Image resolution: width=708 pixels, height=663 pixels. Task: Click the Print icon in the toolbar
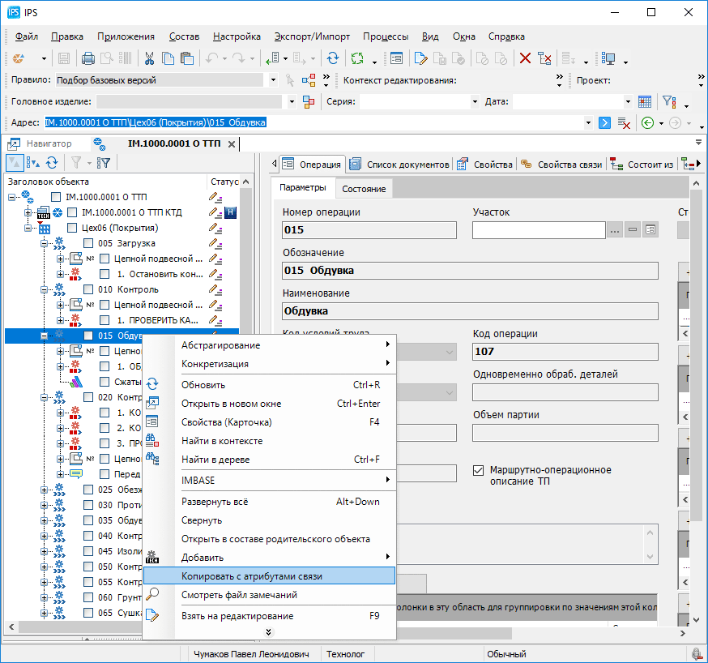pyautogui.click(x=88, y=58)
